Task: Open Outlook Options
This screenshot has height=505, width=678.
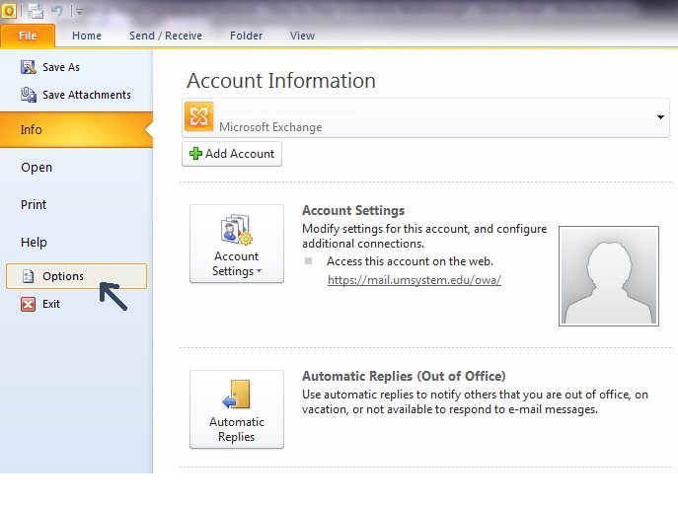Action: tap(76, 276)
